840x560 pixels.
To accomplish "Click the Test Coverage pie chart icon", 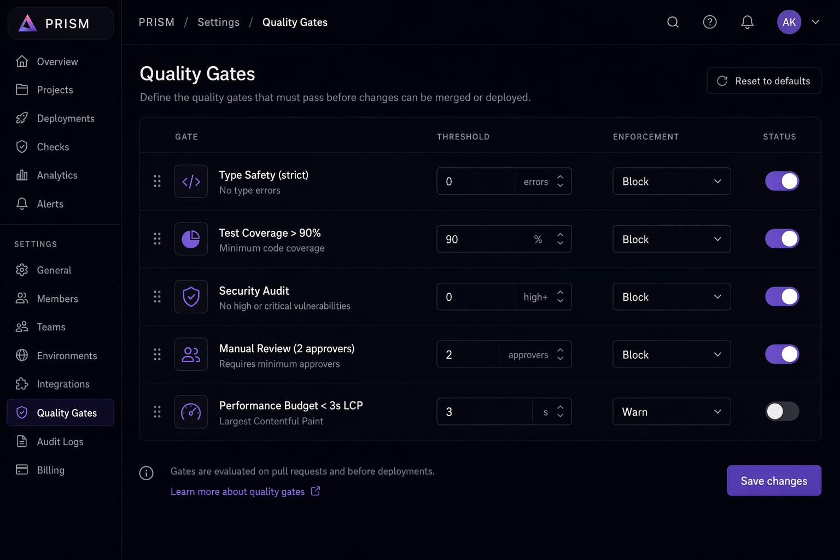I will pyautogui.click(x=191, y=239).
